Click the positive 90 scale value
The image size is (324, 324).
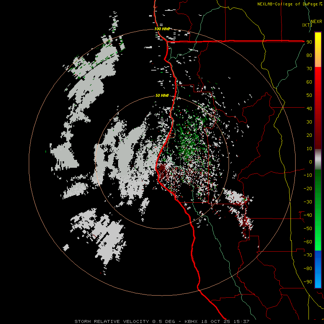pyautogui.click(x=309, y=42)
